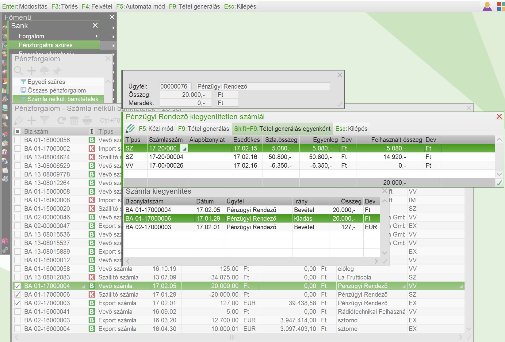
Task: Click the scroll-down chevron in Számla kiegyenlítés list
Action: [384, 253]
